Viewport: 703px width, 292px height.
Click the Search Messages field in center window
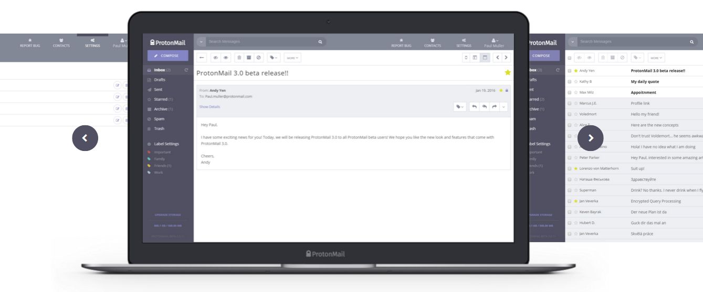click(260, 41)
